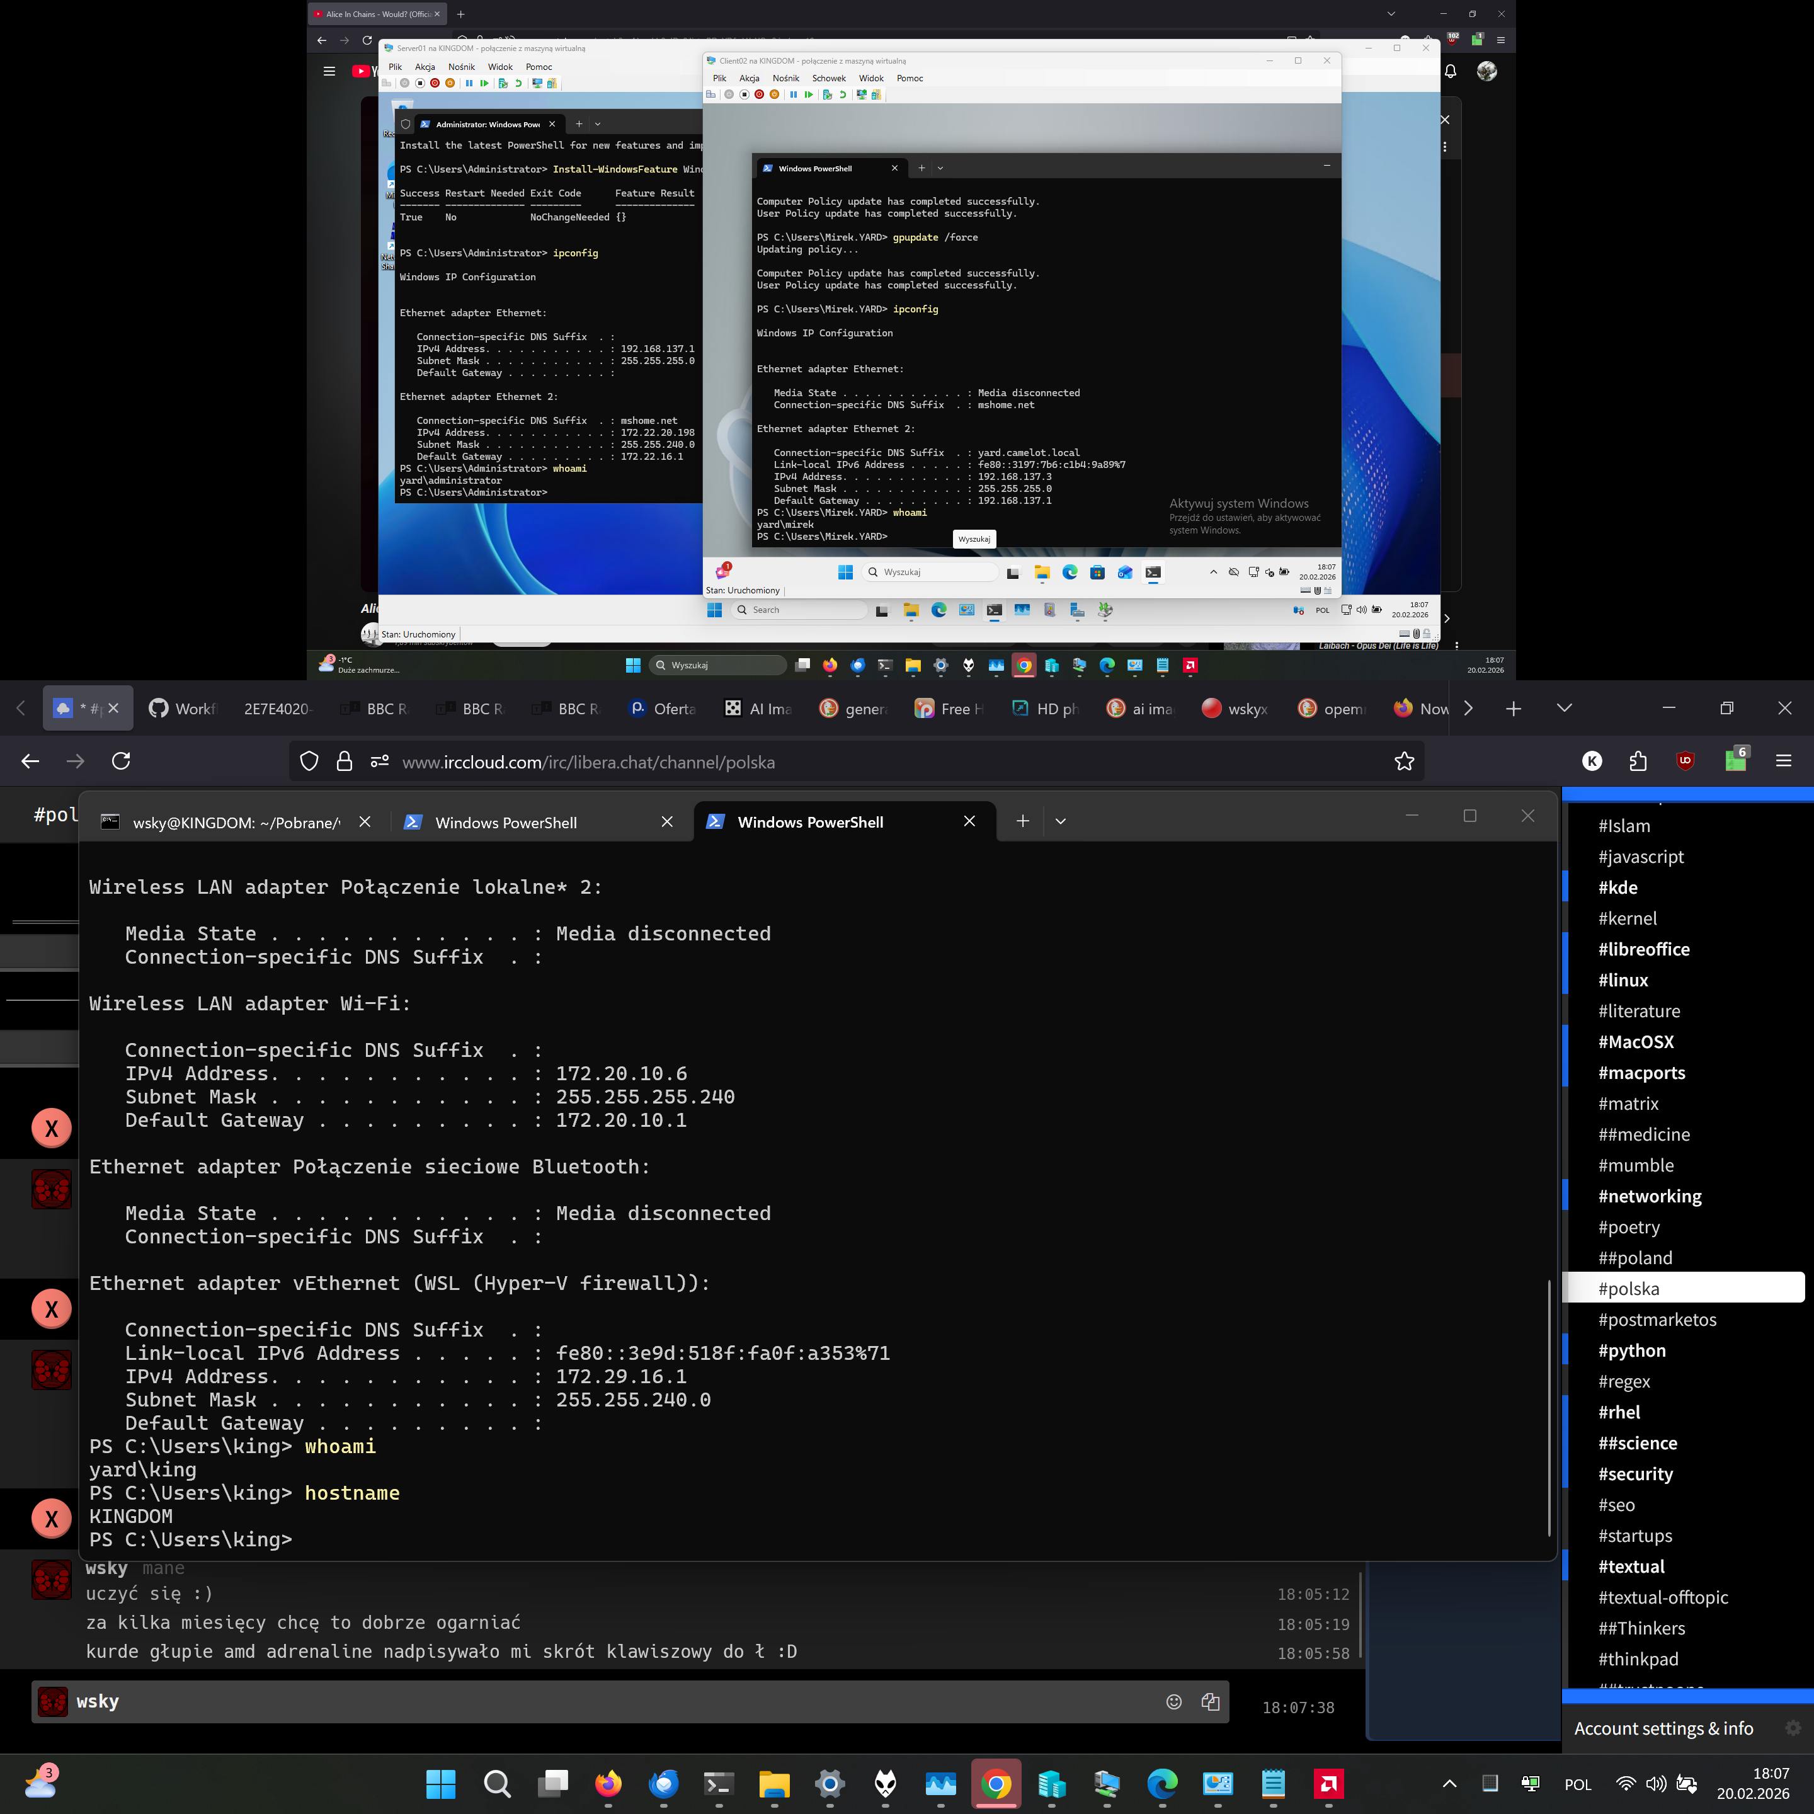1814x1814 pixels.
Task: Open the list all tabs dropdown in Firefox
Action: click(1563, 708)
